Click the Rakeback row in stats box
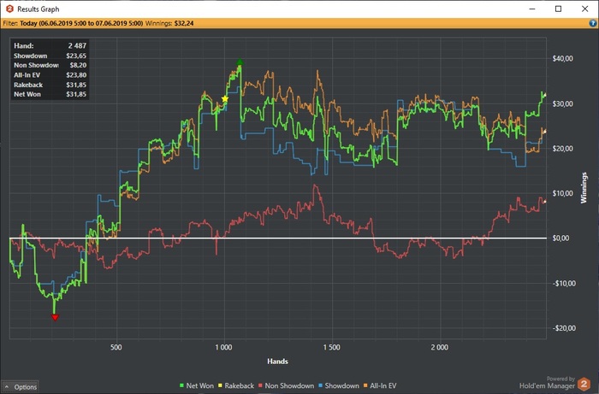Image resolution: width=599 pixels, height=394 pixels. (x=50, y=85)
